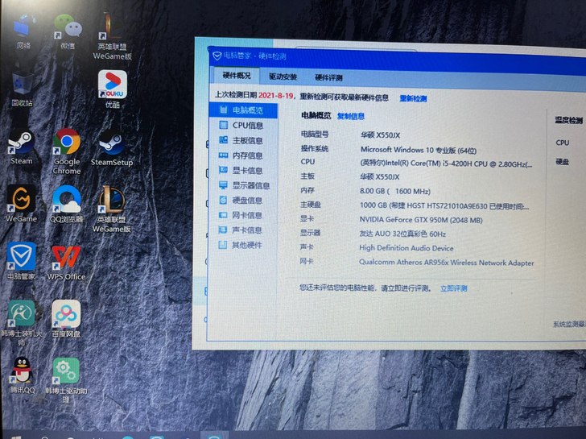Launch 优酷 Youku desktop shortcut

(x=113, y=89)
